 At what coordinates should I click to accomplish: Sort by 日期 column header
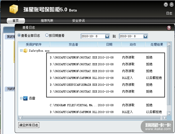tap(110, 45)
